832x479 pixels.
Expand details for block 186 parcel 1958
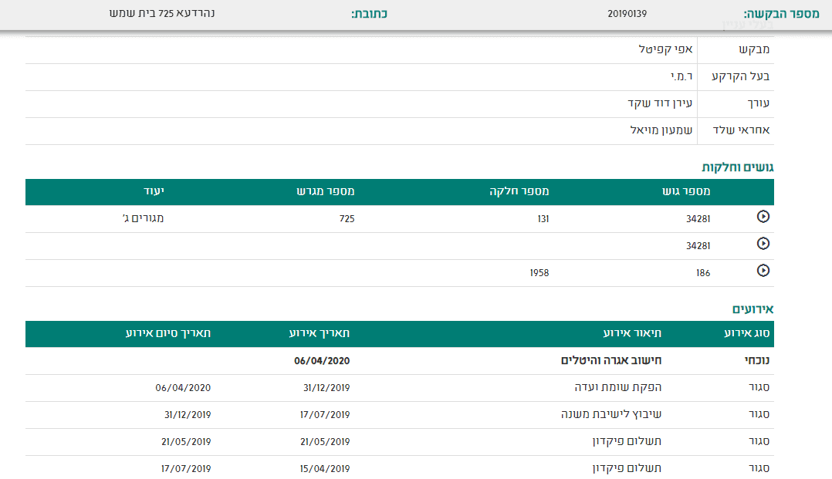(x=763, y=272)
